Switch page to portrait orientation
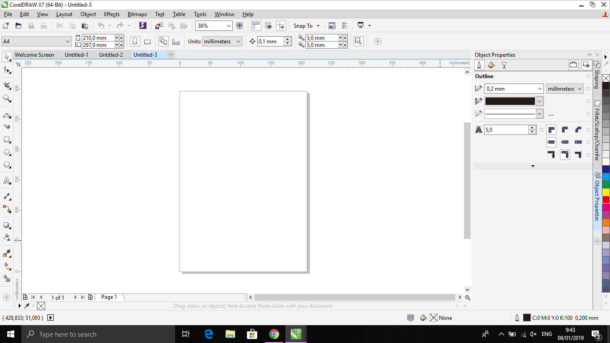This screenshot has width=610, height=343. (135, 42)
